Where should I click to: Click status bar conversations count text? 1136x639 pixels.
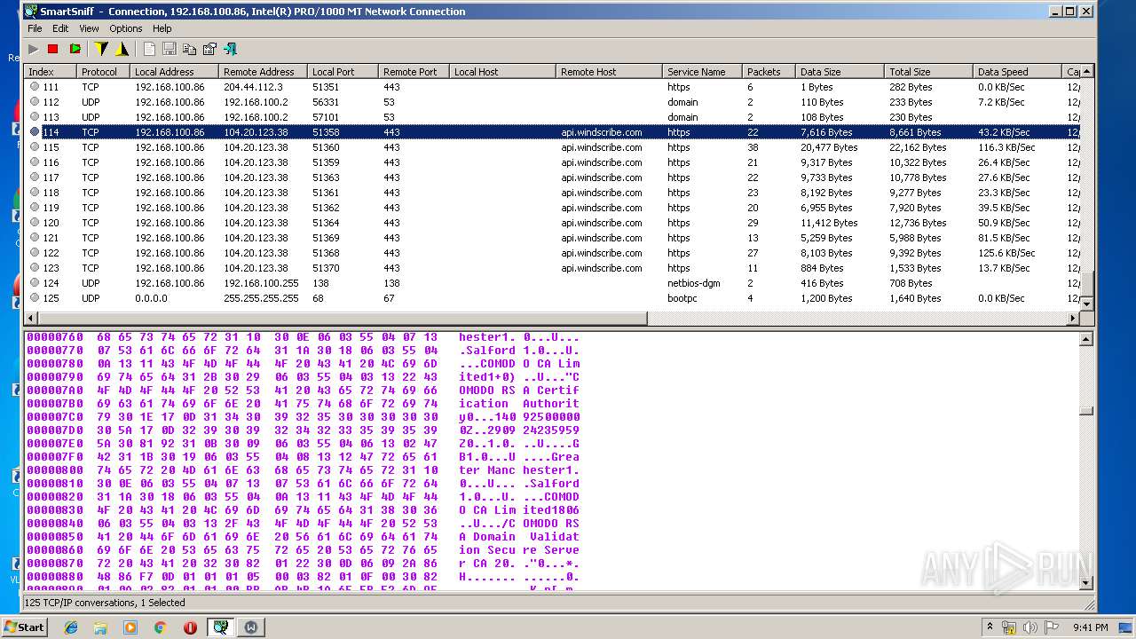tap(105, 603)
